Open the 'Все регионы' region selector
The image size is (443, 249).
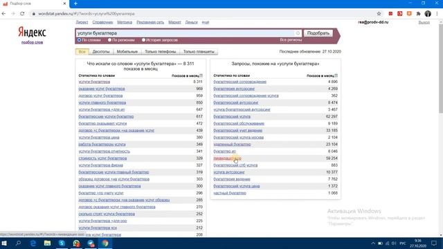291,40
